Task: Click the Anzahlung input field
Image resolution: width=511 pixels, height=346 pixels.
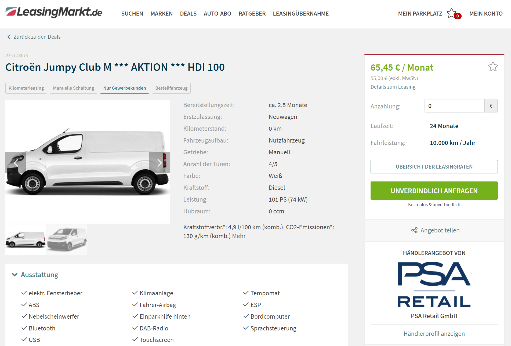Action: pyautogui.click(x=454, y=106)
